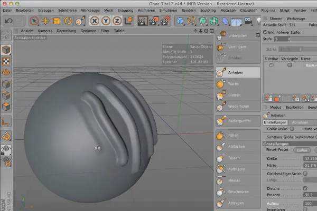The image size is (317, 211).
Task: Select the Füllen brush icon
Action: (x=220, y=135)
